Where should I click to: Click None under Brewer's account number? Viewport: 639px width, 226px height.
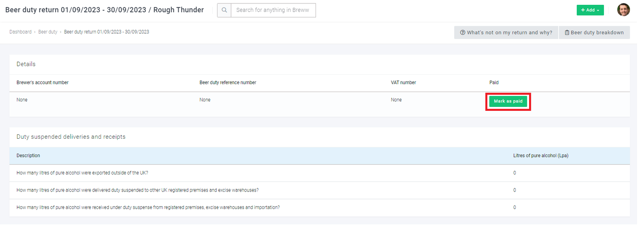(x=22, y=100)
